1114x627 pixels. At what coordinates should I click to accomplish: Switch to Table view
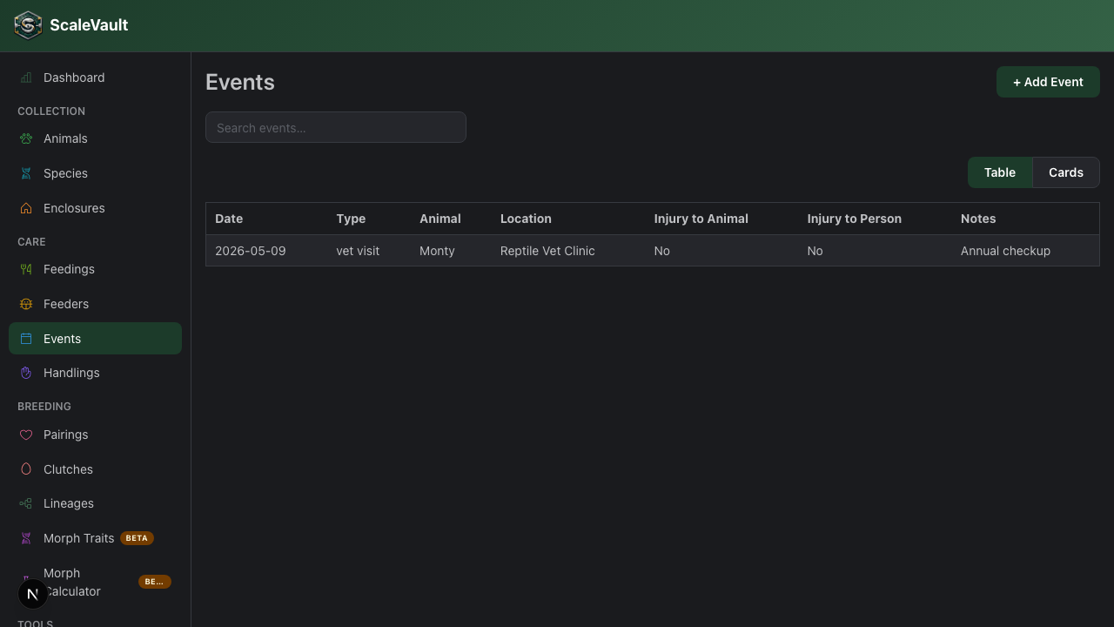tap(1000, 172)
